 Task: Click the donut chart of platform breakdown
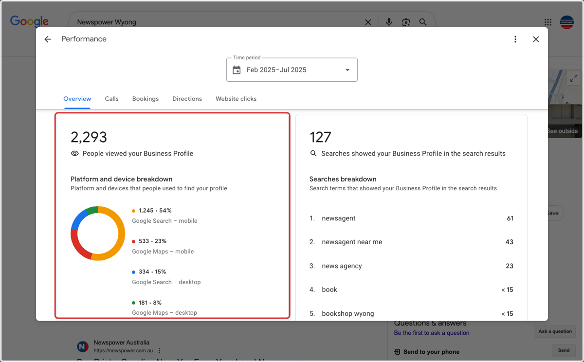coord(98,234)
